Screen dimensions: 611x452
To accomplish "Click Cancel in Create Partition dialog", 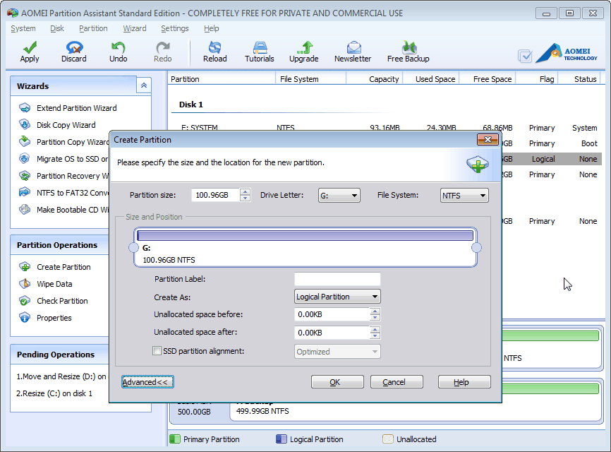I will tap(397, 382).
